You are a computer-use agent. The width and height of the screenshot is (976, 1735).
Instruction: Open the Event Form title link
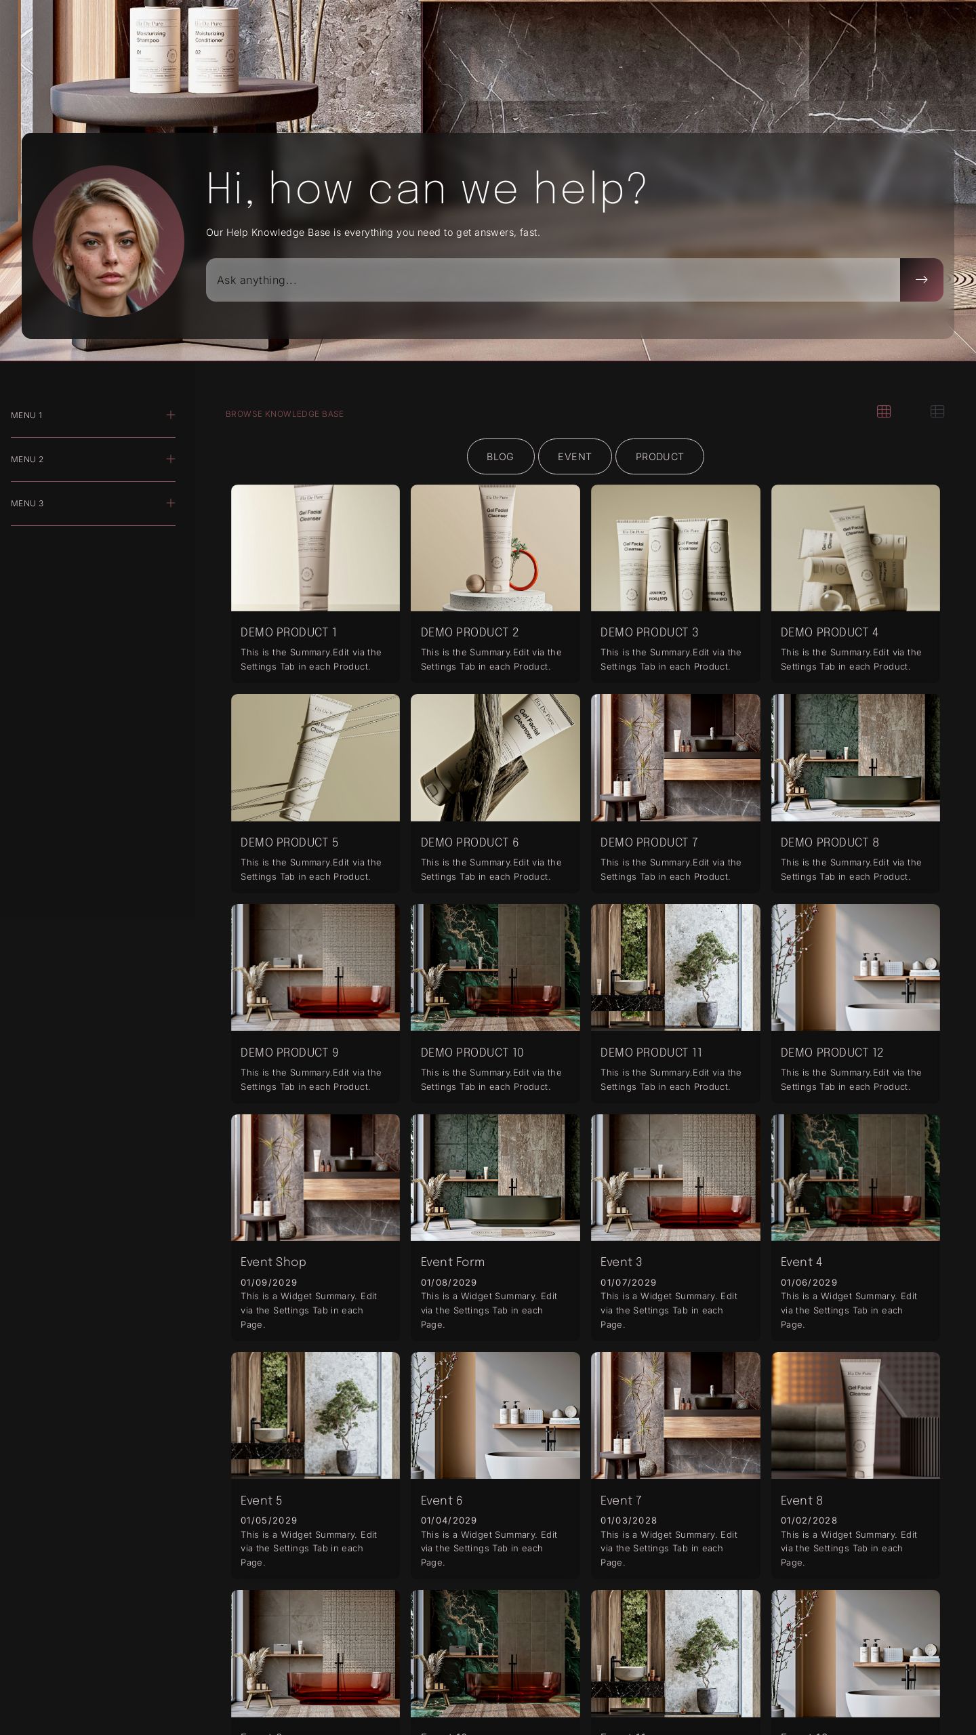pyautogui.click(x=453, y=1262)
